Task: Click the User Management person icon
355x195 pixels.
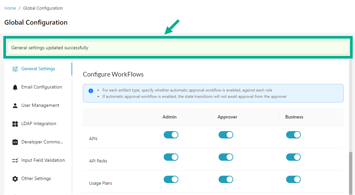Action: click(x=15, y=105)
